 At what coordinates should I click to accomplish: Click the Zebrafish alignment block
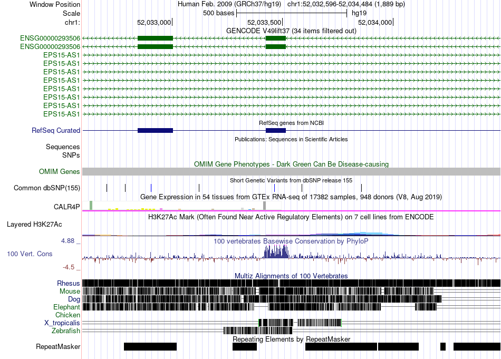(x=258, y=331)
